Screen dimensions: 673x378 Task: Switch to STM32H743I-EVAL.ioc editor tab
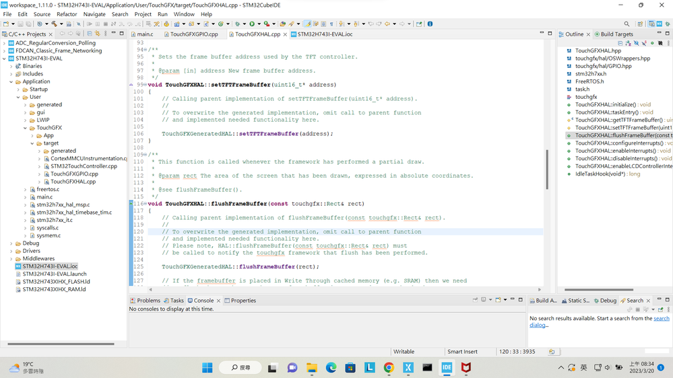pos(322,34)
